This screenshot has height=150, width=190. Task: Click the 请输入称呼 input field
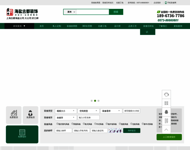(63, 130)
